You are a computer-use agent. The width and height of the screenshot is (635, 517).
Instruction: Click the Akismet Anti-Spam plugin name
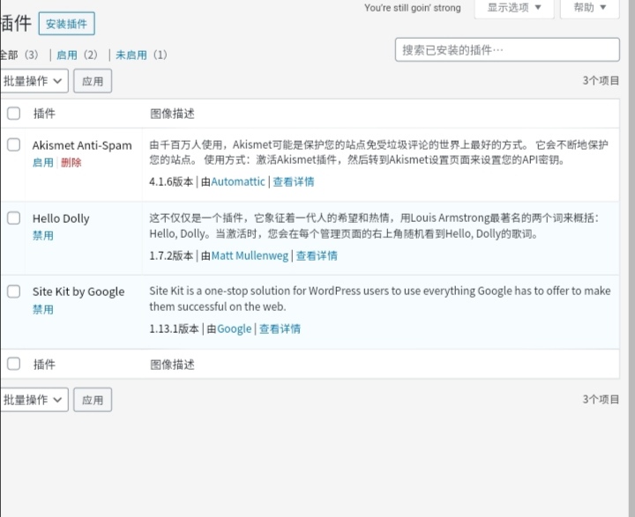tap(82, 145)
